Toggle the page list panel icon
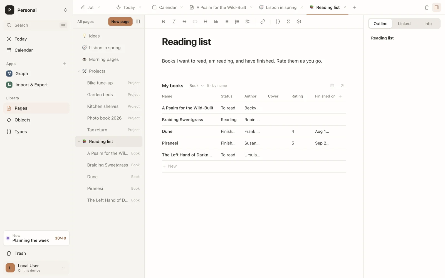This screenshot has height=278, width=445. [138, 21]
